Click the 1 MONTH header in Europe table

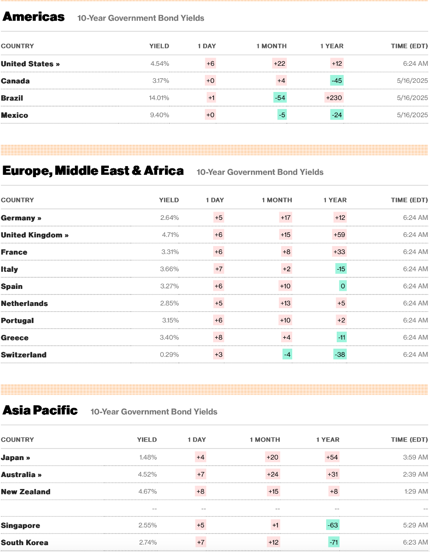277,200
